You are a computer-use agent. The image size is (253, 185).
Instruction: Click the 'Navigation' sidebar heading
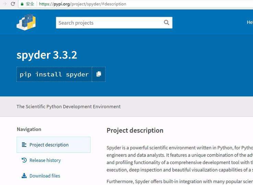click(29, 129)
